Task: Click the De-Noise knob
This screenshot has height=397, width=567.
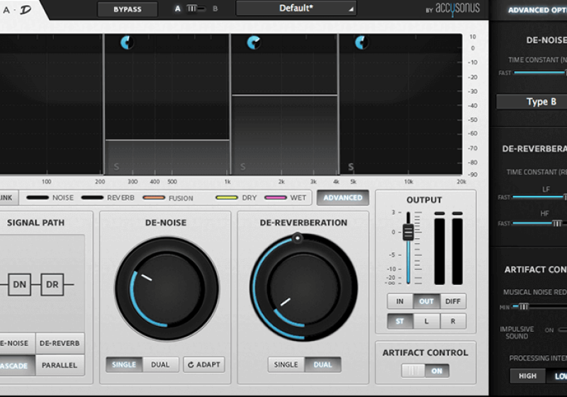Action: (x=167, y=289)
